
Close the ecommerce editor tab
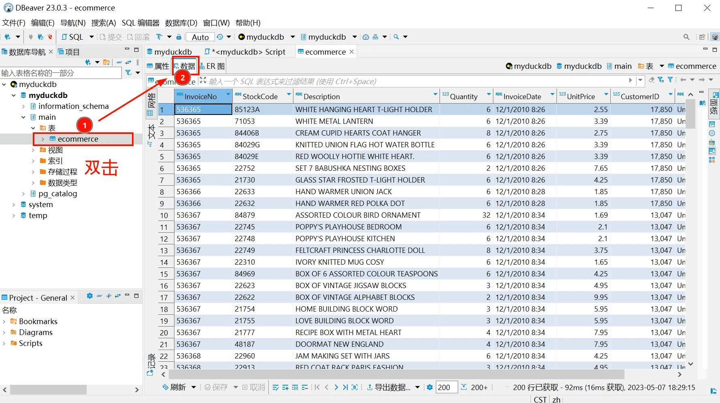(352, 51)
